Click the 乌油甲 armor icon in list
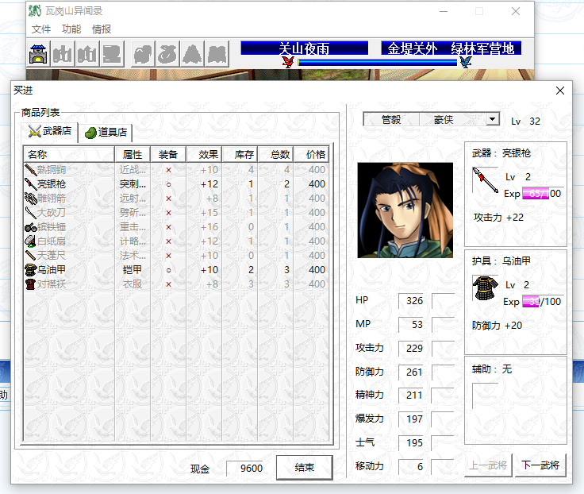 (30, 269)
